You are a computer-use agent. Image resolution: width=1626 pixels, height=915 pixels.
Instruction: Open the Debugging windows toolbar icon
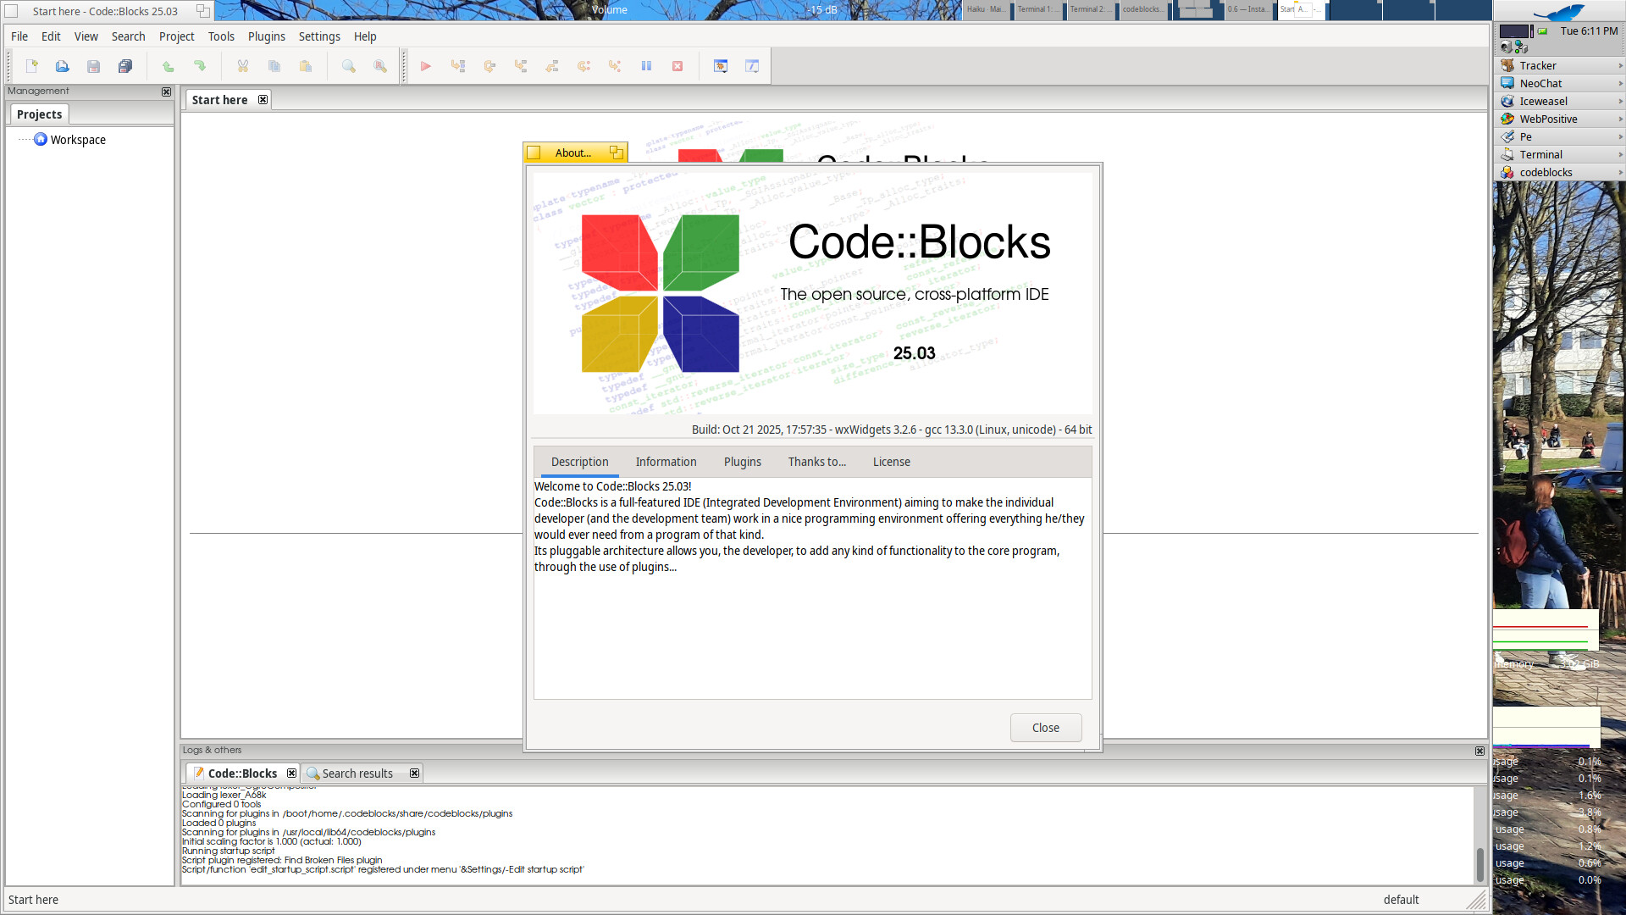point(721,66)
